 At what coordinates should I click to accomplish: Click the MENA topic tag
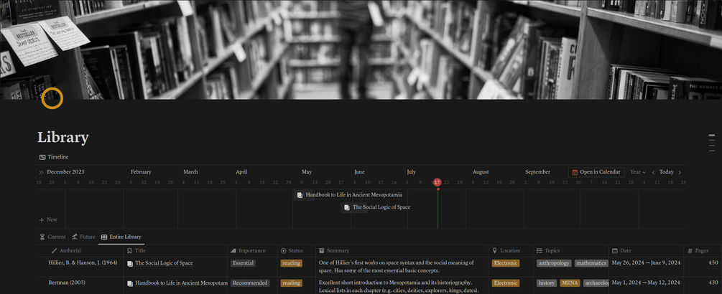coord(570,283)
